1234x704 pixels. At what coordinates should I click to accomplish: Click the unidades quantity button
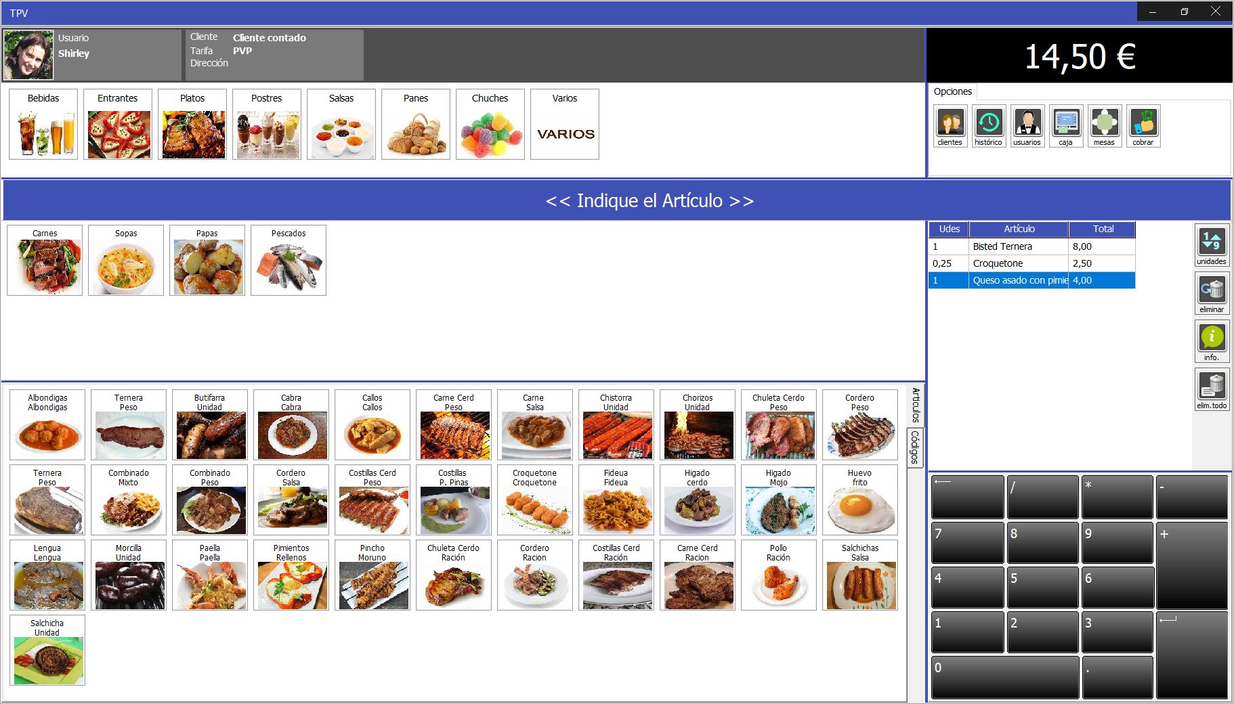click(1211, 246)
